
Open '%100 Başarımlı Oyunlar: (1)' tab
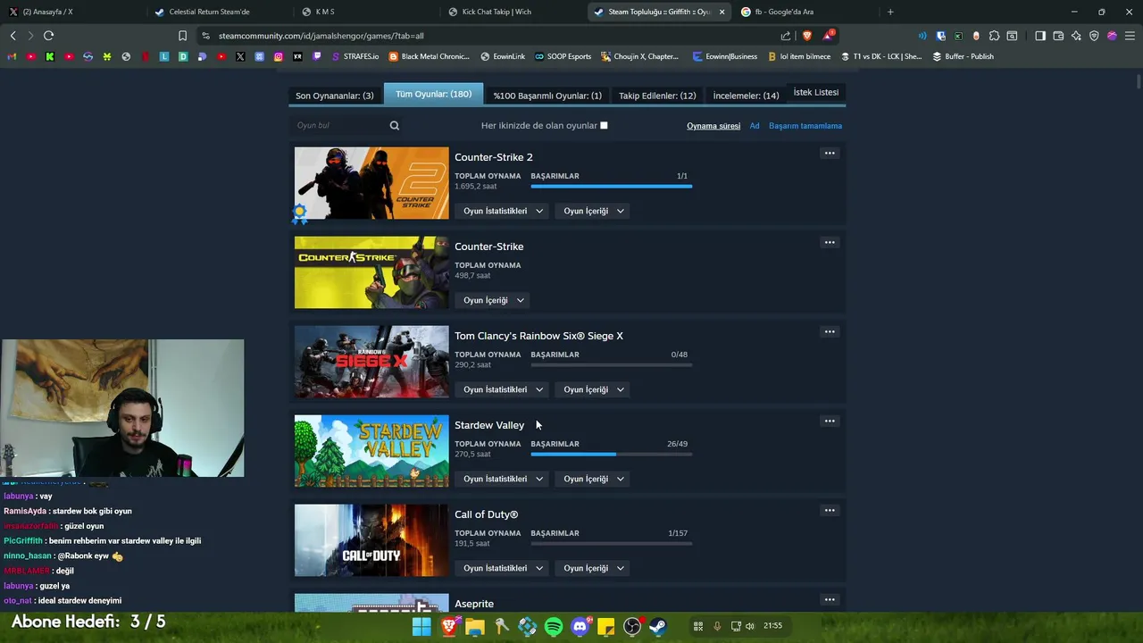547,96
